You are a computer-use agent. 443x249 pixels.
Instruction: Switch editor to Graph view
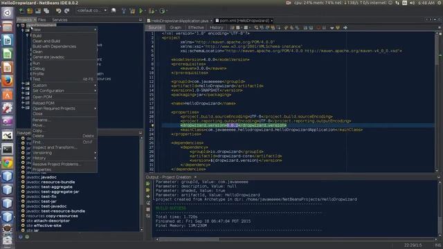point(175,28)
